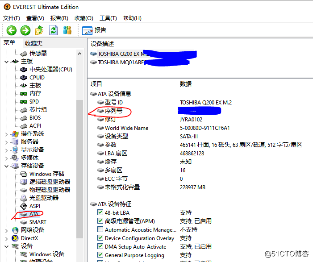This screenshot has height=262, width=313.
Task: Open the 收藏(O) menu
Action: coord(84,18)
